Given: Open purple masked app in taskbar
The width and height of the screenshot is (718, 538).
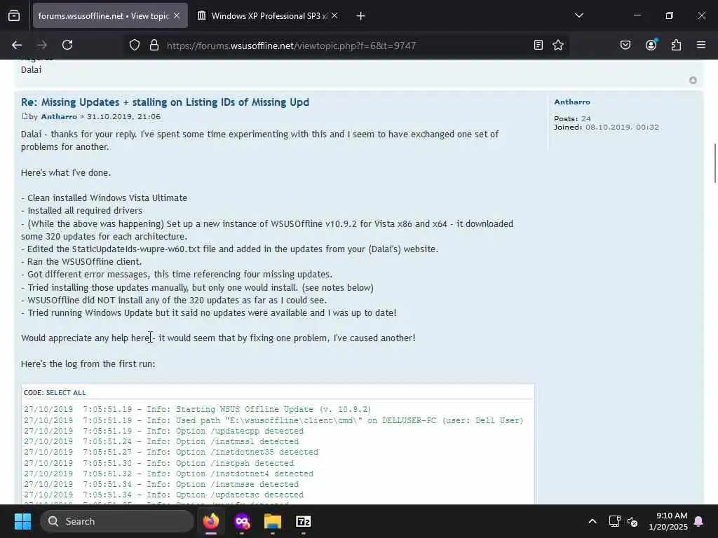Looking at the screenshot, I should (242, 521).
